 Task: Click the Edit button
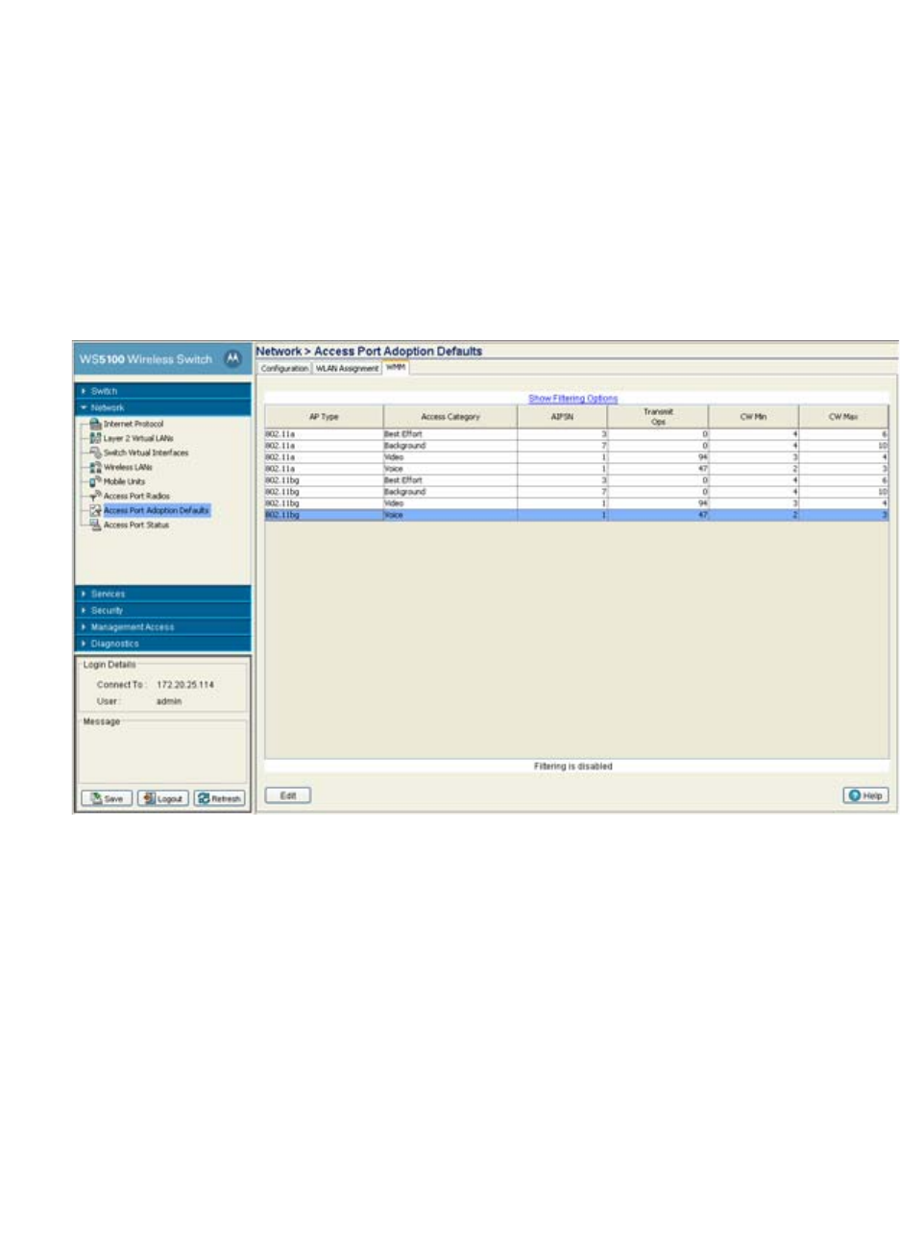(288, 795)
